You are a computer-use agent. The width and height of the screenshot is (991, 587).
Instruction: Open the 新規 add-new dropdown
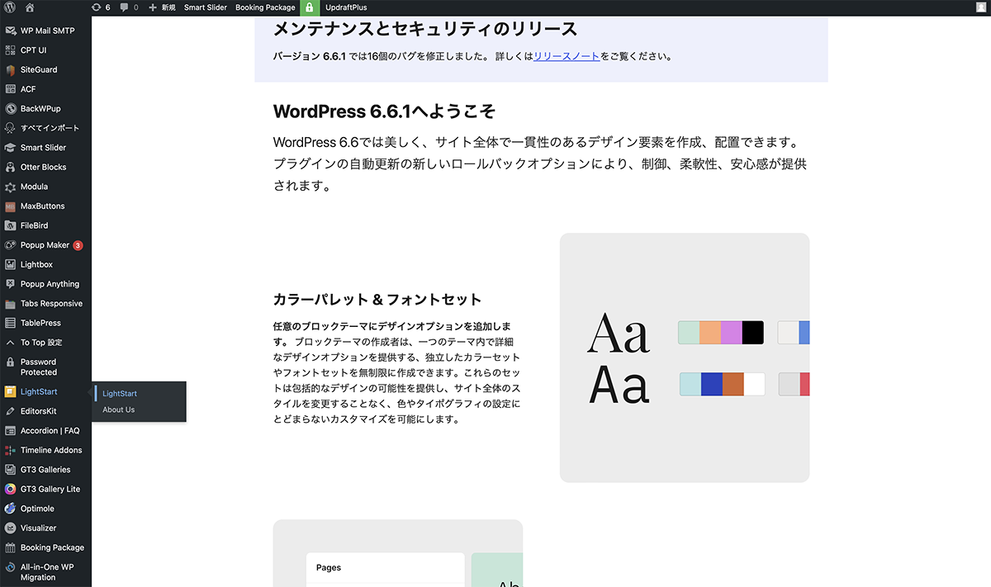pos(162,7)
